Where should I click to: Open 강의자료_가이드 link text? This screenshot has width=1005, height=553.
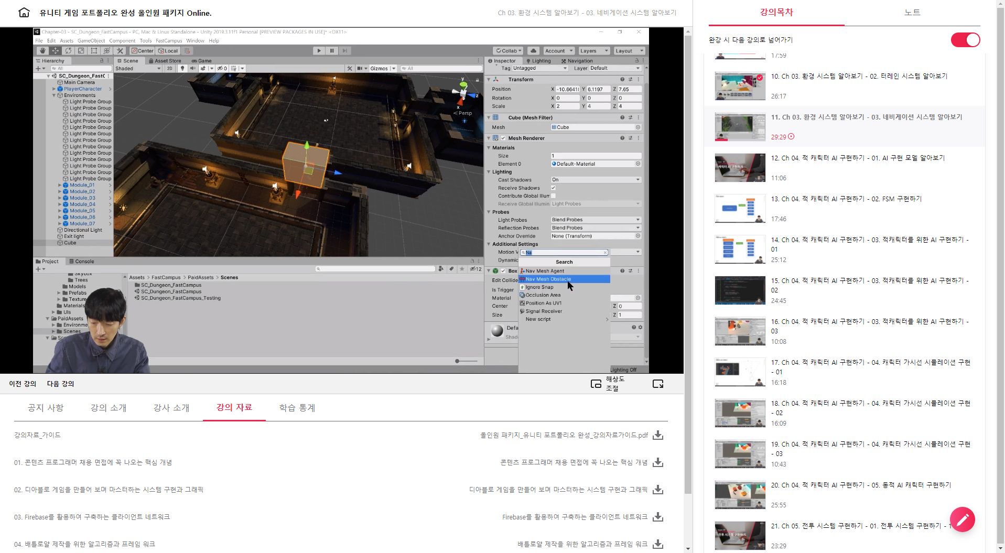tap(37, 435)
